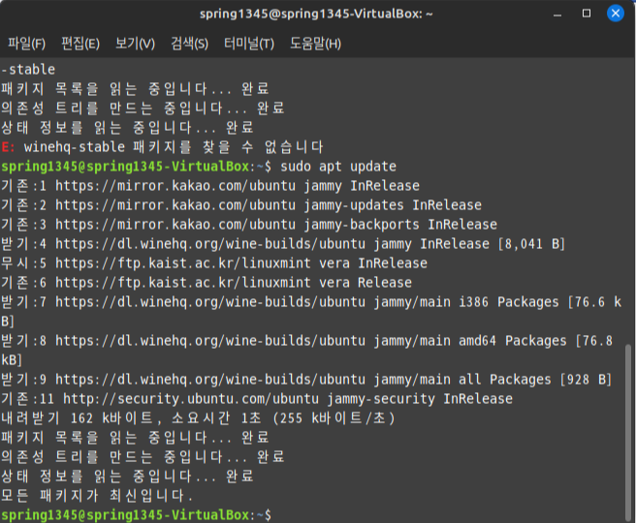Click the jammy-backports InRelease line
This screenshot has width=636, height=523.
[x=249, y=225]
